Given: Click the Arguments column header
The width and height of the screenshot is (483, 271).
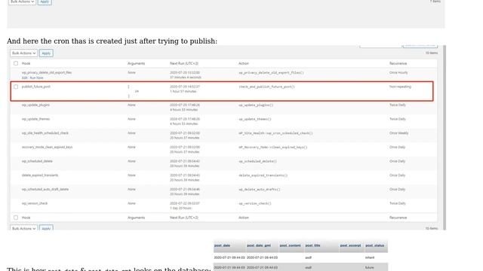Looking at the screenshot, I should [x=136, y=63].
